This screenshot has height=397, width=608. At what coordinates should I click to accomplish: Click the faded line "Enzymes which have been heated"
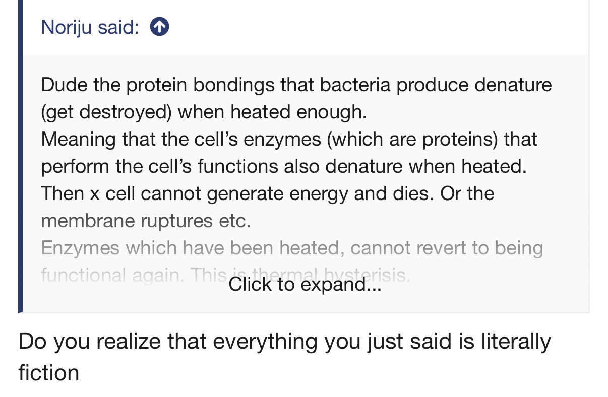(292, 248)
